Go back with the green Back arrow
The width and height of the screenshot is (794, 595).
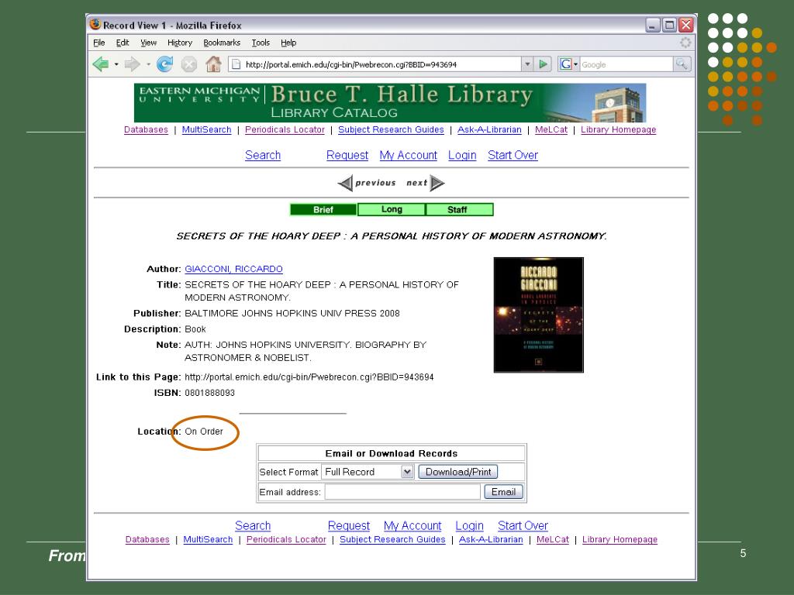click(x=101, y=64)
